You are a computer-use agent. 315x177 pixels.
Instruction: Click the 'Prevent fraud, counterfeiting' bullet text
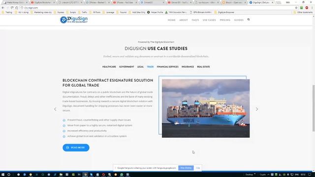(99, 120)
